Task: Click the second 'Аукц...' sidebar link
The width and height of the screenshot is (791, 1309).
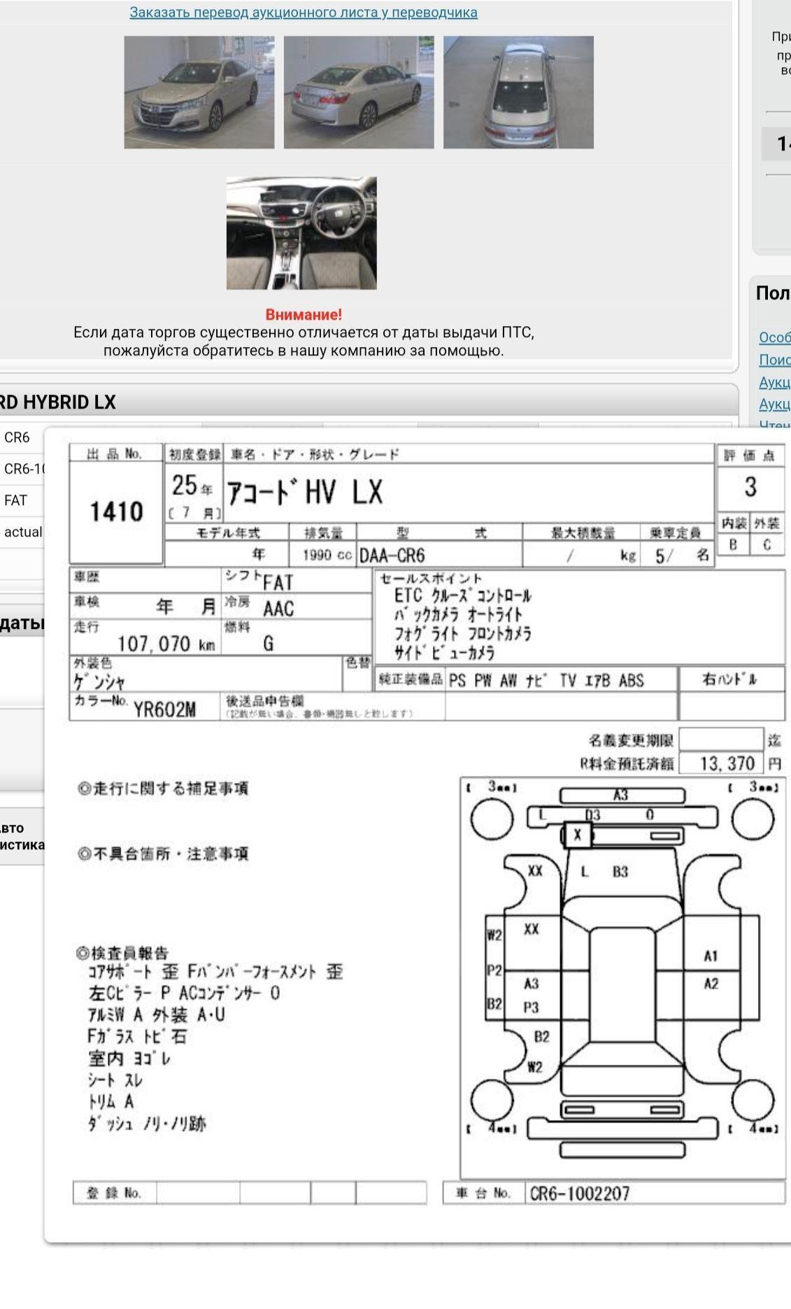Action: click(x=774, y=404)
